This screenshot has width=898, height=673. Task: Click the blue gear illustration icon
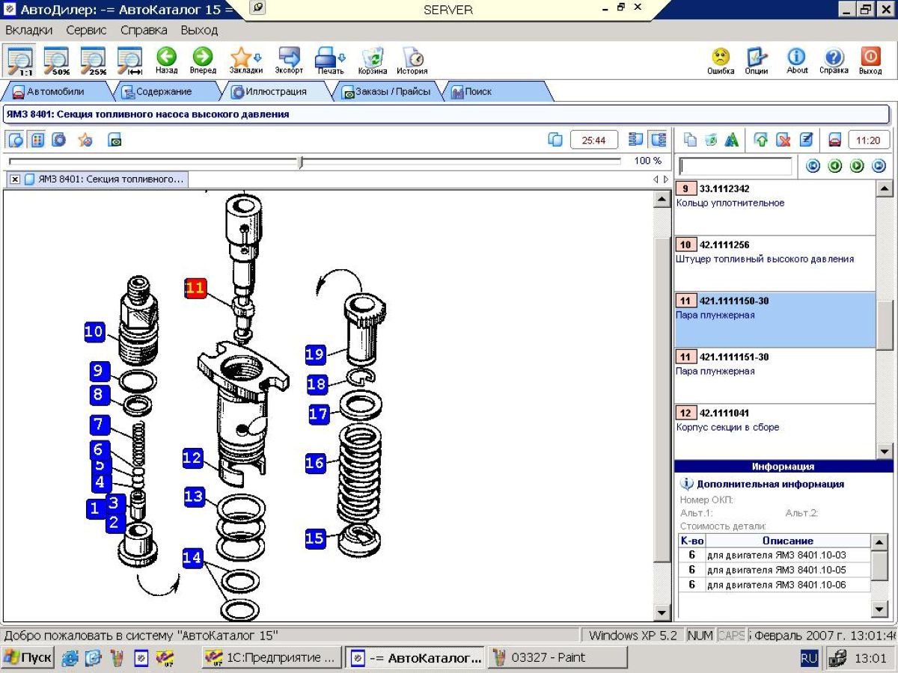point(58,140)
